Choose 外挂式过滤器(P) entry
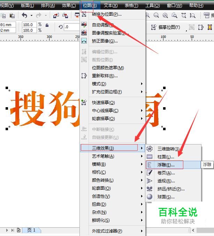Image resolution: width=214 pixels, height=236 pixels. tap(113, 231)
